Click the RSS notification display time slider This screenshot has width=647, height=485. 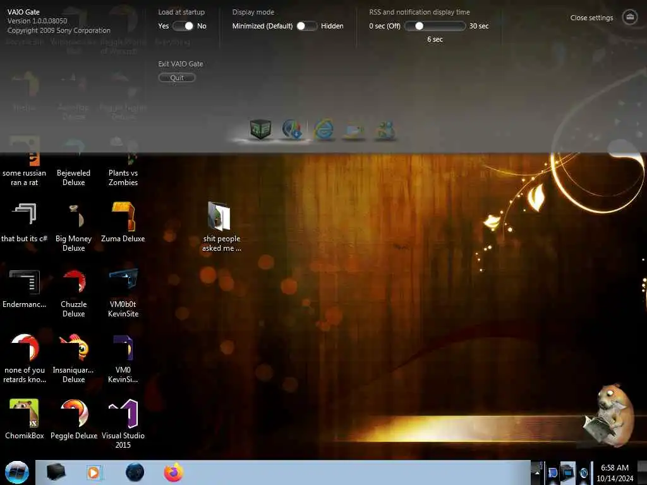tap(435, 26)
